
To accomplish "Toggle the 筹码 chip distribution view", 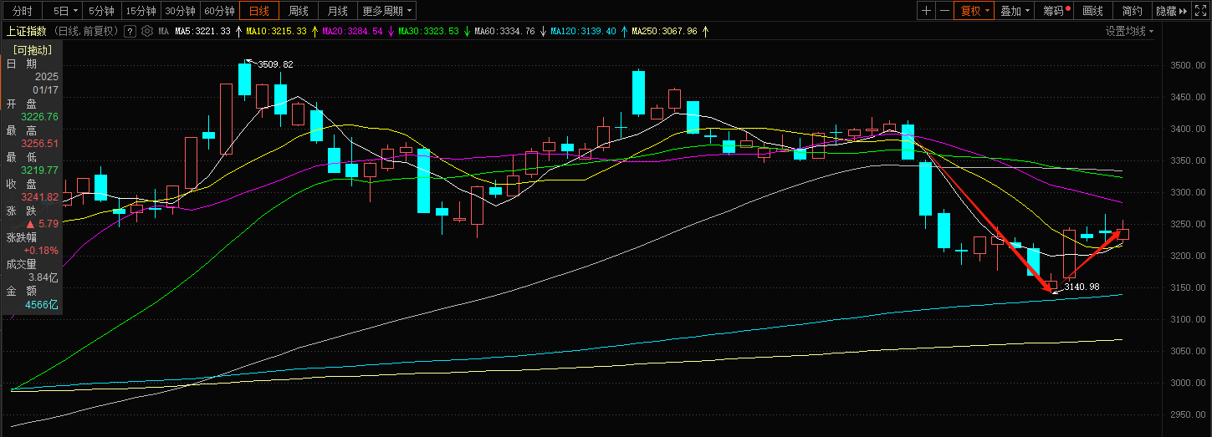I will click(1056, 11).
